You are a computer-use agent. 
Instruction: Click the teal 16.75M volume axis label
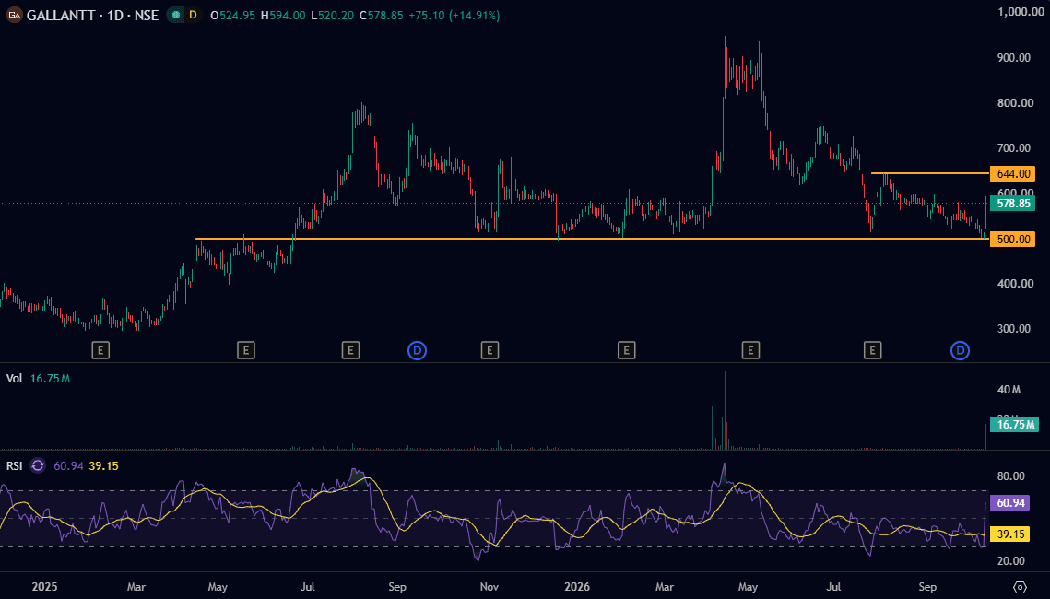[1015, 424]
